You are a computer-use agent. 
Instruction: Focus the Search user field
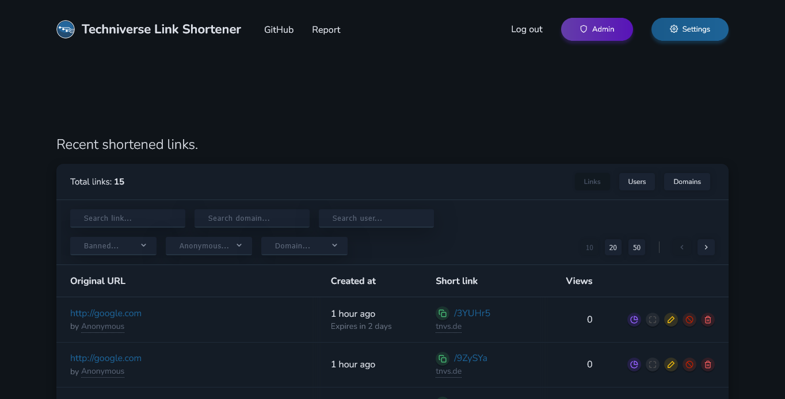click(x=376, y=218)
